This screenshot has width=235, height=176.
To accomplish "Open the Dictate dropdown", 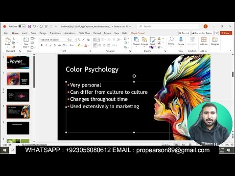I will 181,42.
